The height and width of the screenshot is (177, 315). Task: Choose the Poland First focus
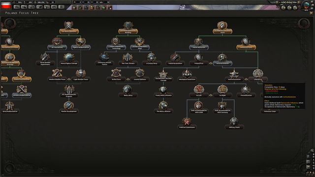point(199,59)
